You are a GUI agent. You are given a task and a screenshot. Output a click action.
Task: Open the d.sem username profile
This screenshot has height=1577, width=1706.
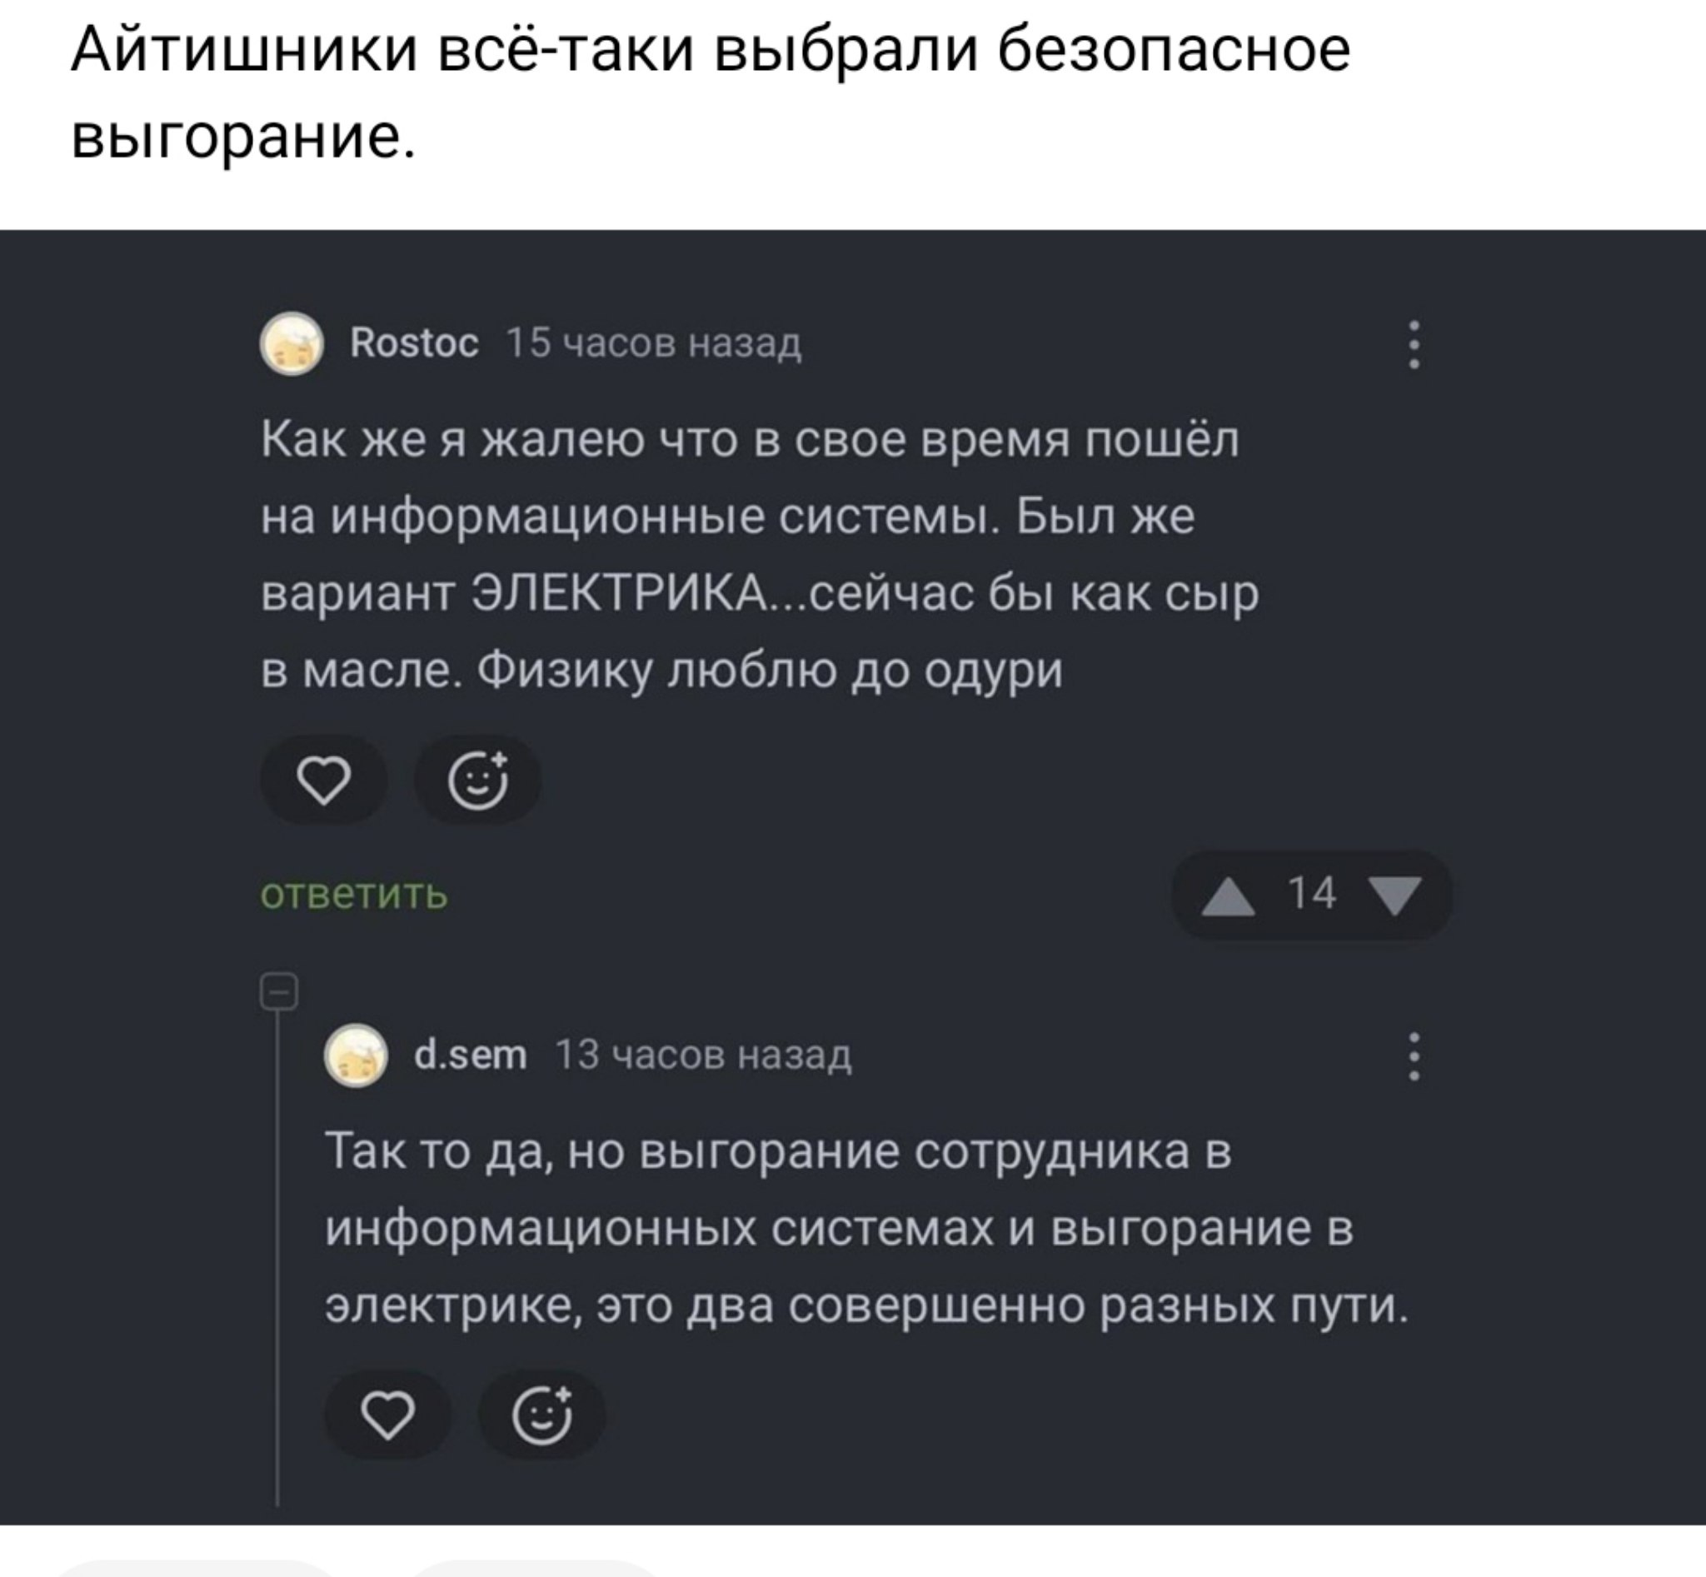[469, 1055]
